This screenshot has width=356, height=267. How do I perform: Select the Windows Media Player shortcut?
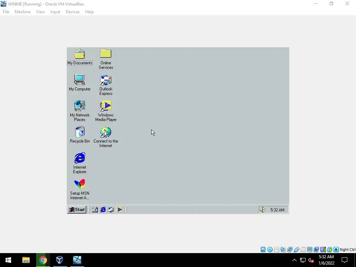106,111
